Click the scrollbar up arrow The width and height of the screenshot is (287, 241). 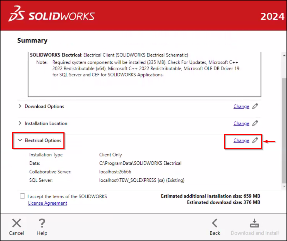click(x=284, y=55)
